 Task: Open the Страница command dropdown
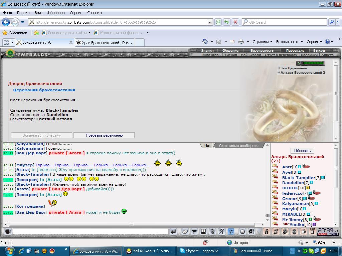[263, 42]
